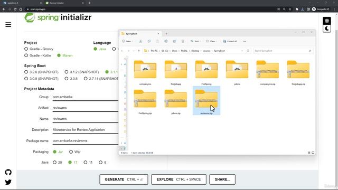
Task: Switch File Explorer to details view
Action: [x=309, y=153]
